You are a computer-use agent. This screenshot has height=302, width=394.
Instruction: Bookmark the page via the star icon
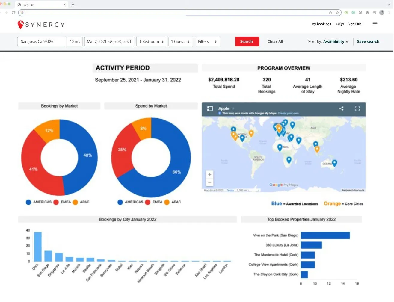pos(337,13)
